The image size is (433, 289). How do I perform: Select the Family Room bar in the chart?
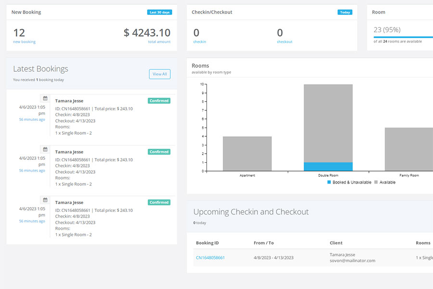click(x=408, y=149)
